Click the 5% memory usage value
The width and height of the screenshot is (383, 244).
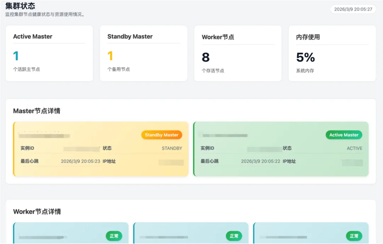coord(305,57)
